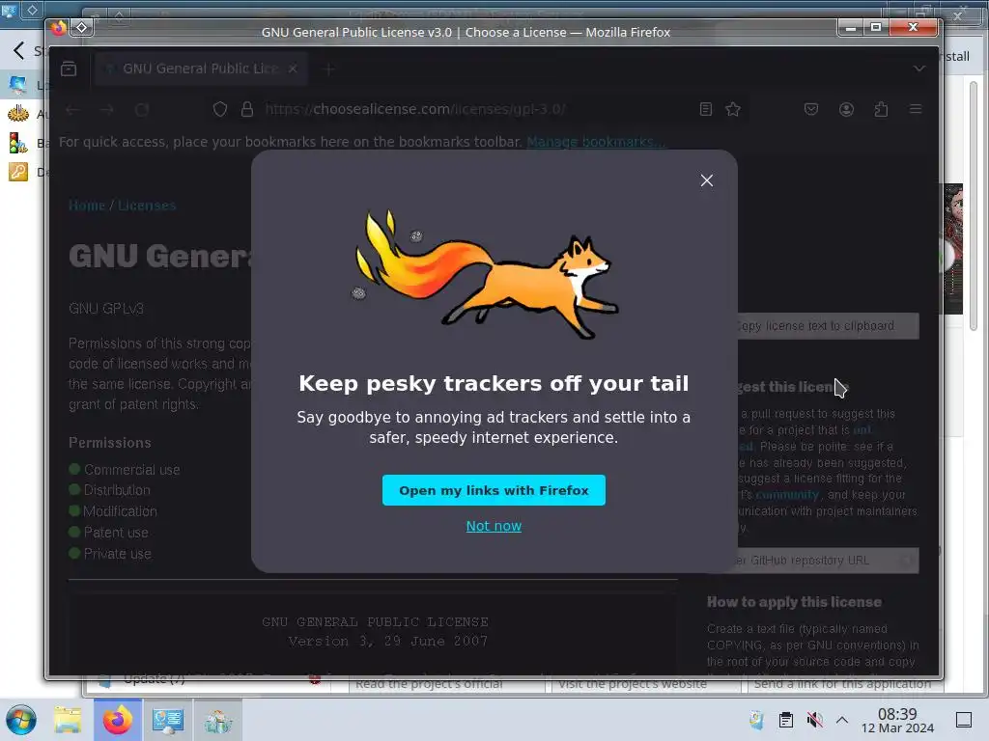Screen dimensions: 989x741
Task: Go to 'Licenses' breadcrumb link
Action: coord(147,206)
